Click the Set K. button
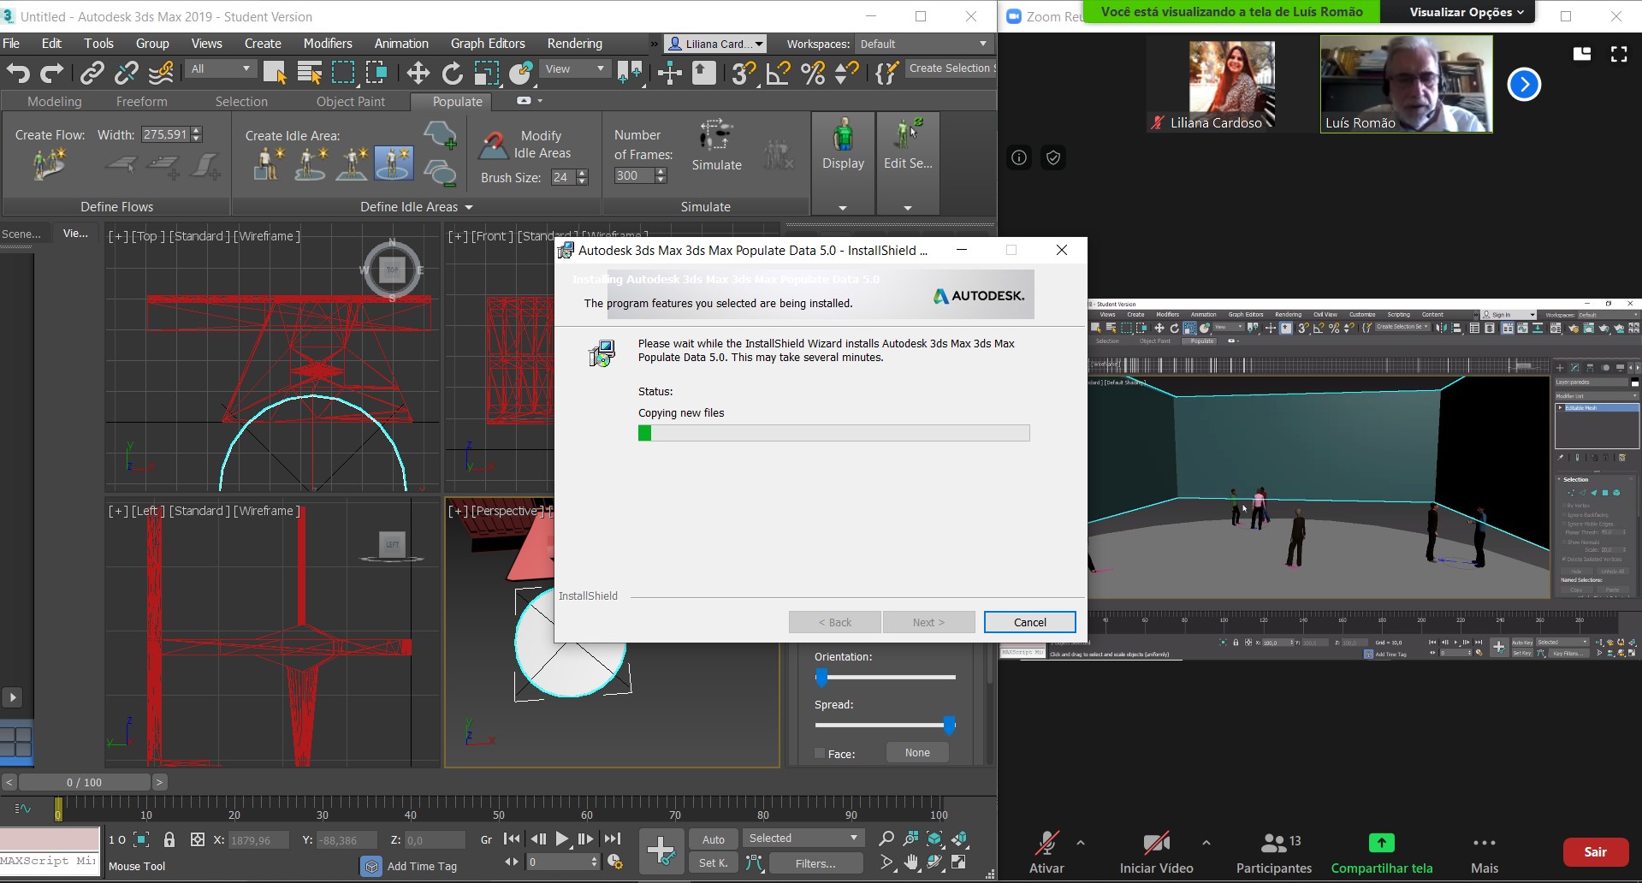This screenshot has width=1642, height=883. [713, 862]
